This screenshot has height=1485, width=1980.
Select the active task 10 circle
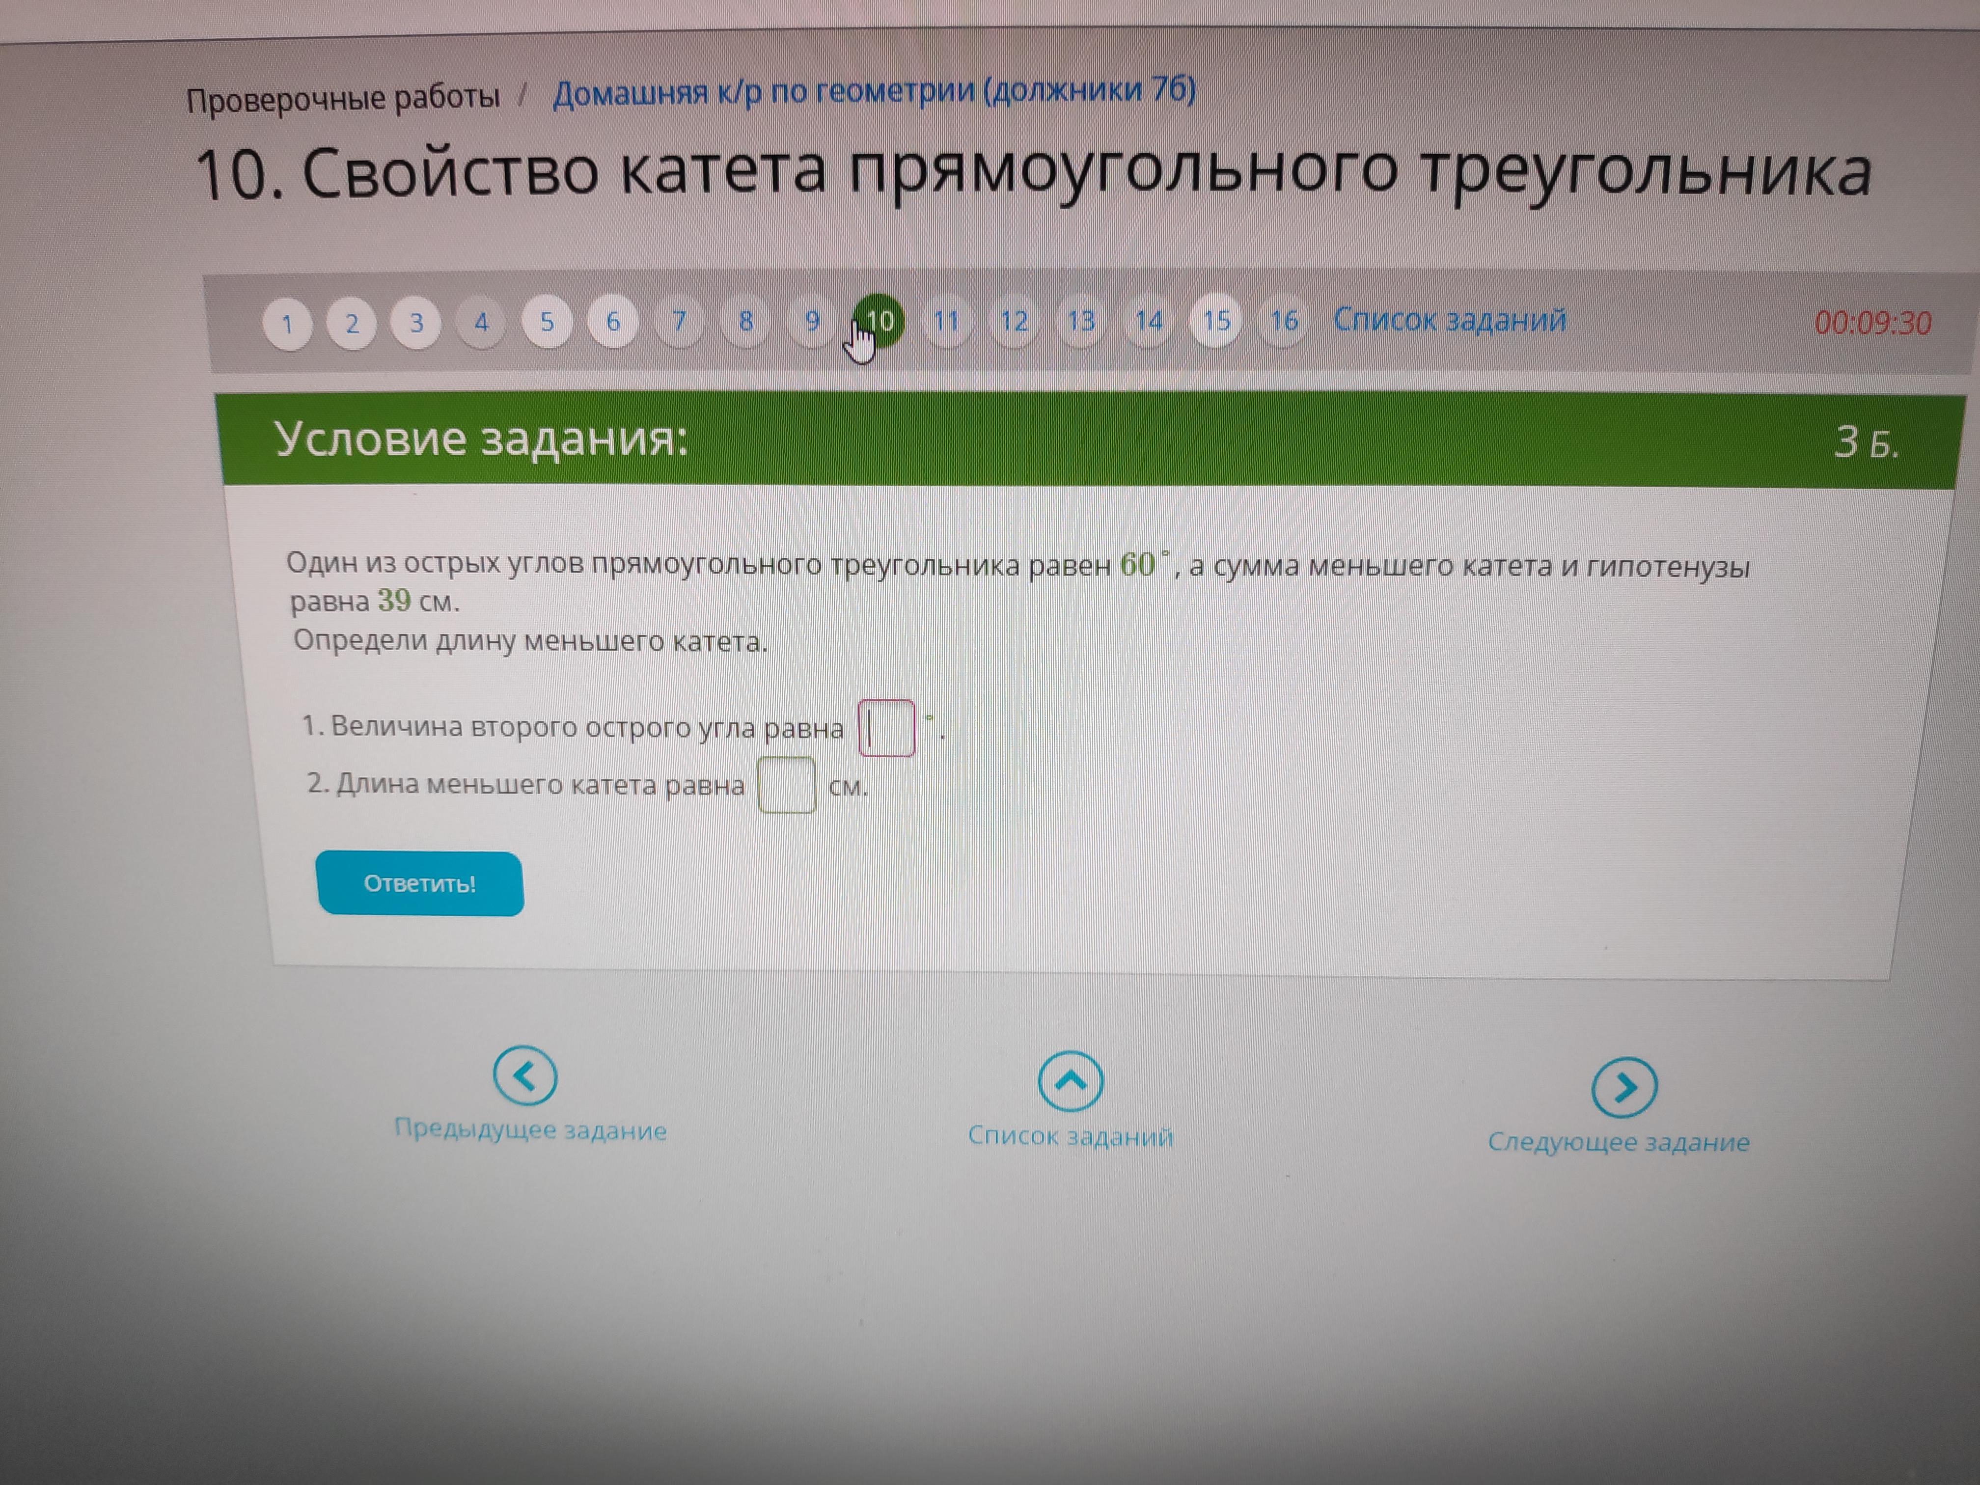(880, 321)
